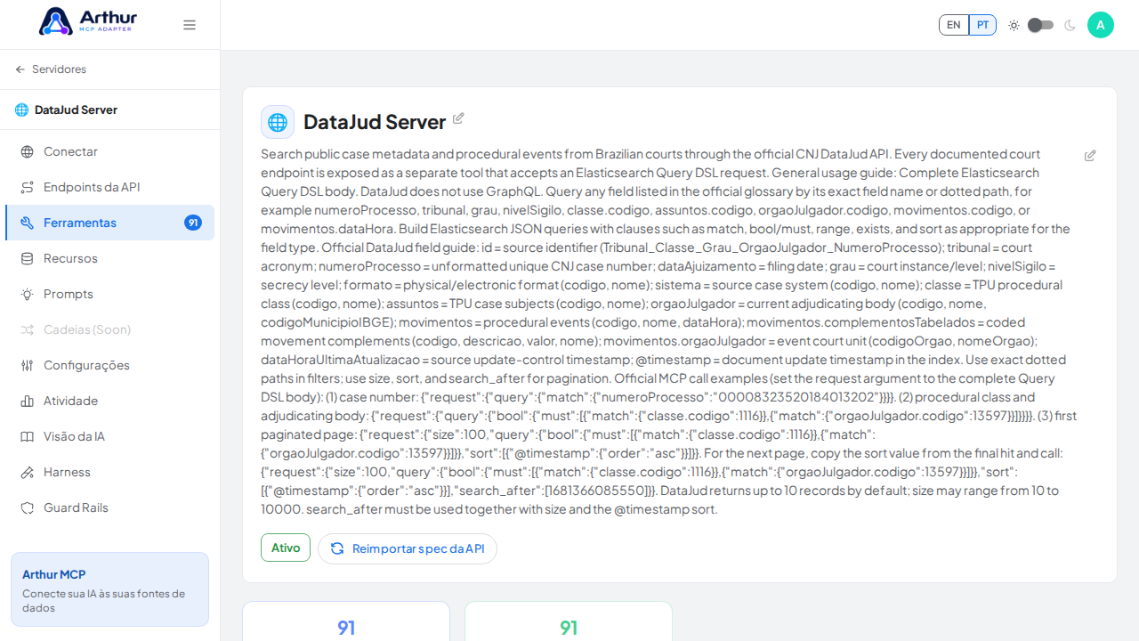Screen dimensions: 1139x641
Task: Open Visão da IA section
Action: pos(109,436)
